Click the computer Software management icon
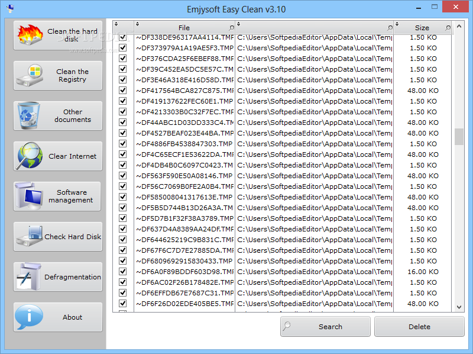 (x=28, y=196)
